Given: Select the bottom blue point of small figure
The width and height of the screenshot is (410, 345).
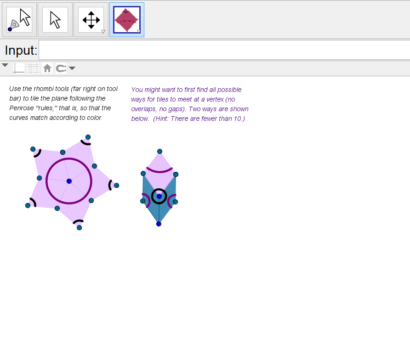Looking at the screenshot, I should click(159, 224).
